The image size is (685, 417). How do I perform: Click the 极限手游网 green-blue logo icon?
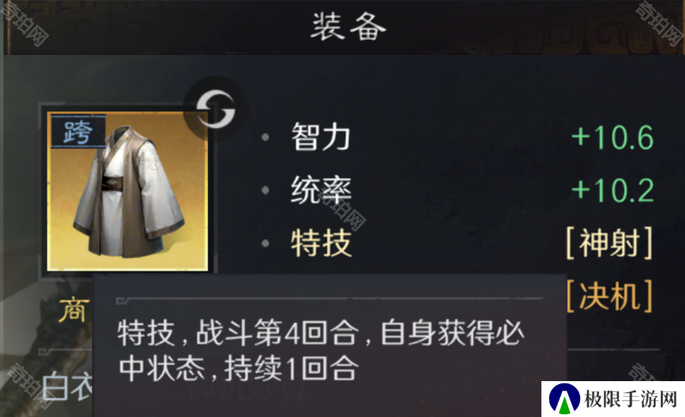564,398
